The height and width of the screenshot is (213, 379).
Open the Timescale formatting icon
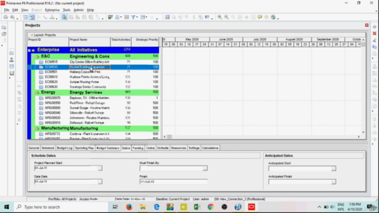[127, 17]
